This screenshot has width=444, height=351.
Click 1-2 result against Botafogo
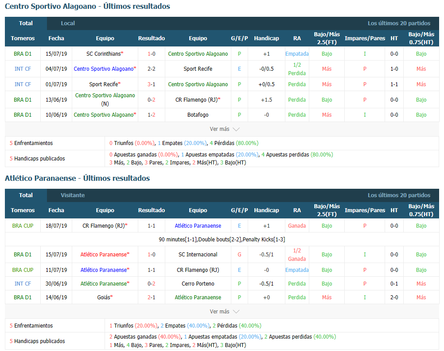pyautogui.click(x=152, y=115)
